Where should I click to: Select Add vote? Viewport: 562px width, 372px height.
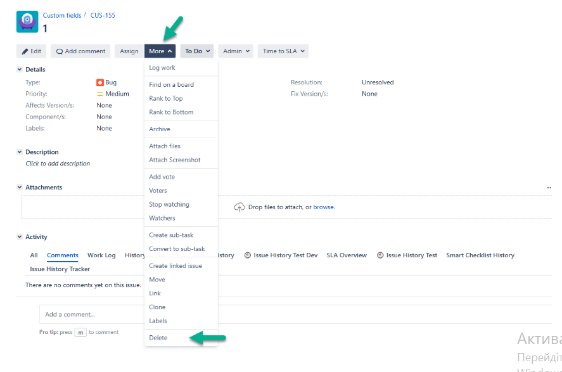pyautogui.click(x=181, y=177)
